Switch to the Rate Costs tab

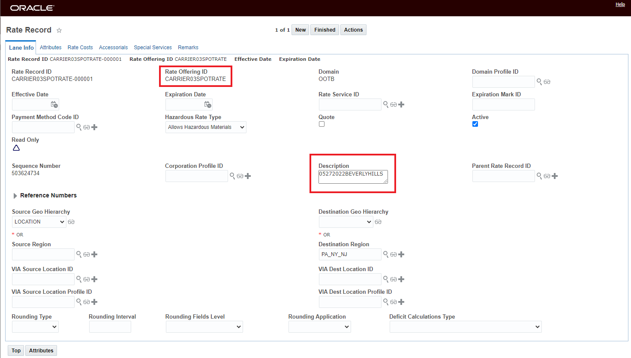coord(80,48)
